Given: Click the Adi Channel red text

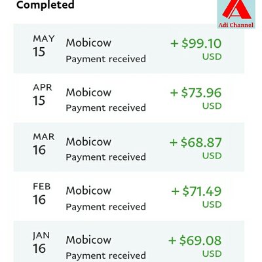Looking at the screenshot, I should tap(236, 25).
